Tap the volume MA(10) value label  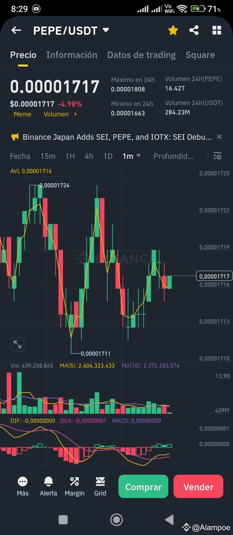tap(150, 366)
